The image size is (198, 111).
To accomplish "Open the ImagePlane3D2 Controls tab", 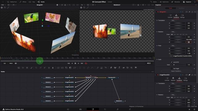I will point(167,79).
